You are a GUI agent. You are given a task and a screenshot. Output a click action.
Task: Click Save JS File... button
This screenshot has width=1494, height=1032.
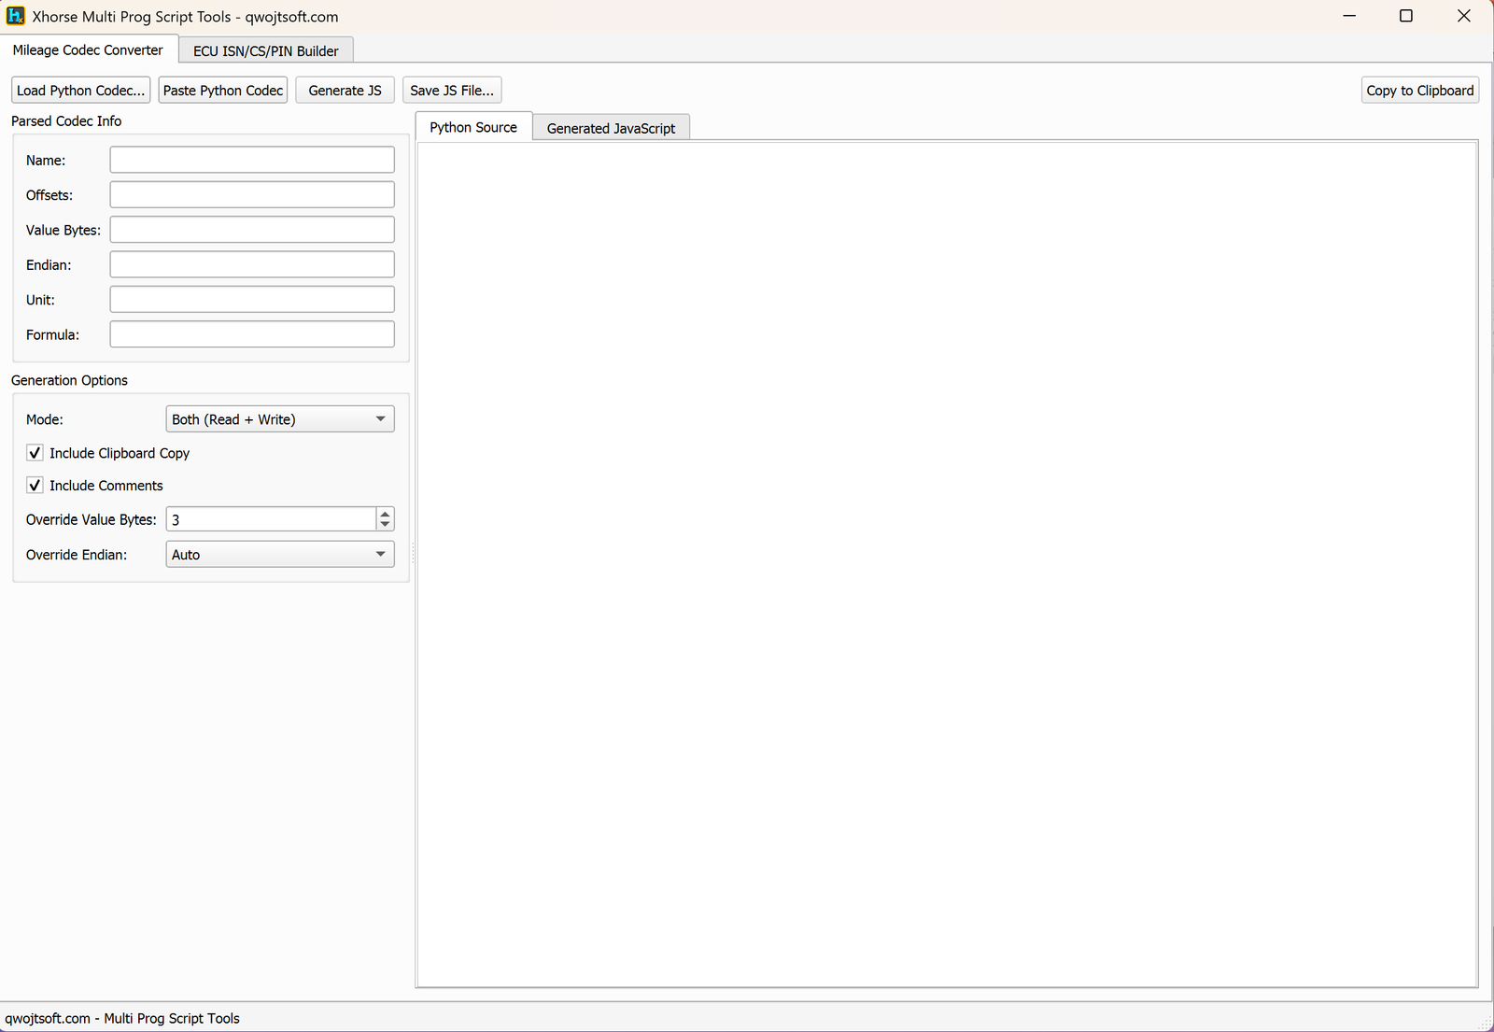point(452,91)
